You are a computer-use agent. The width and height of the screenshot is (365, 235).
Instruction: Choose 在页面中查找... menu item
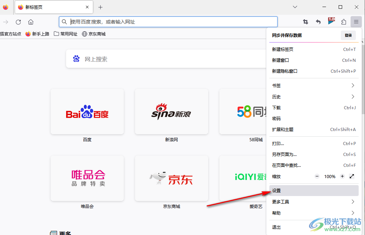pos(314,165)
